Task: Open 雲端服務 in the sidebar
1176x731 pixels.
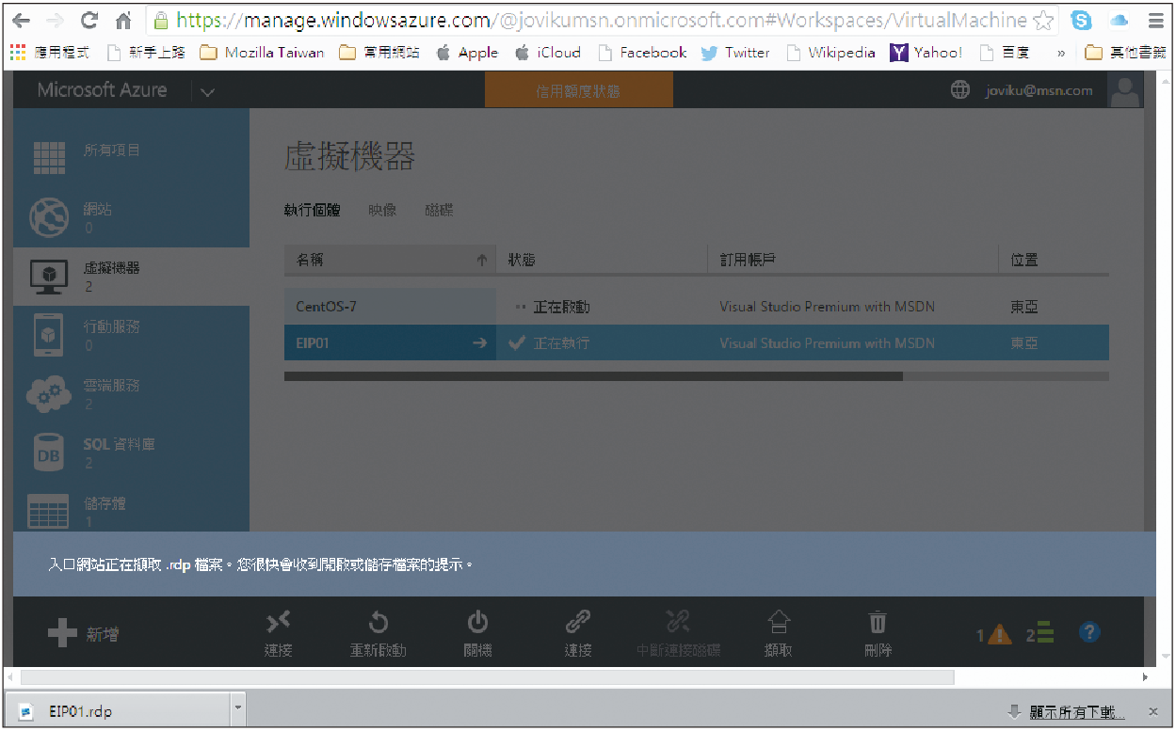Action: tap(132, 393)
